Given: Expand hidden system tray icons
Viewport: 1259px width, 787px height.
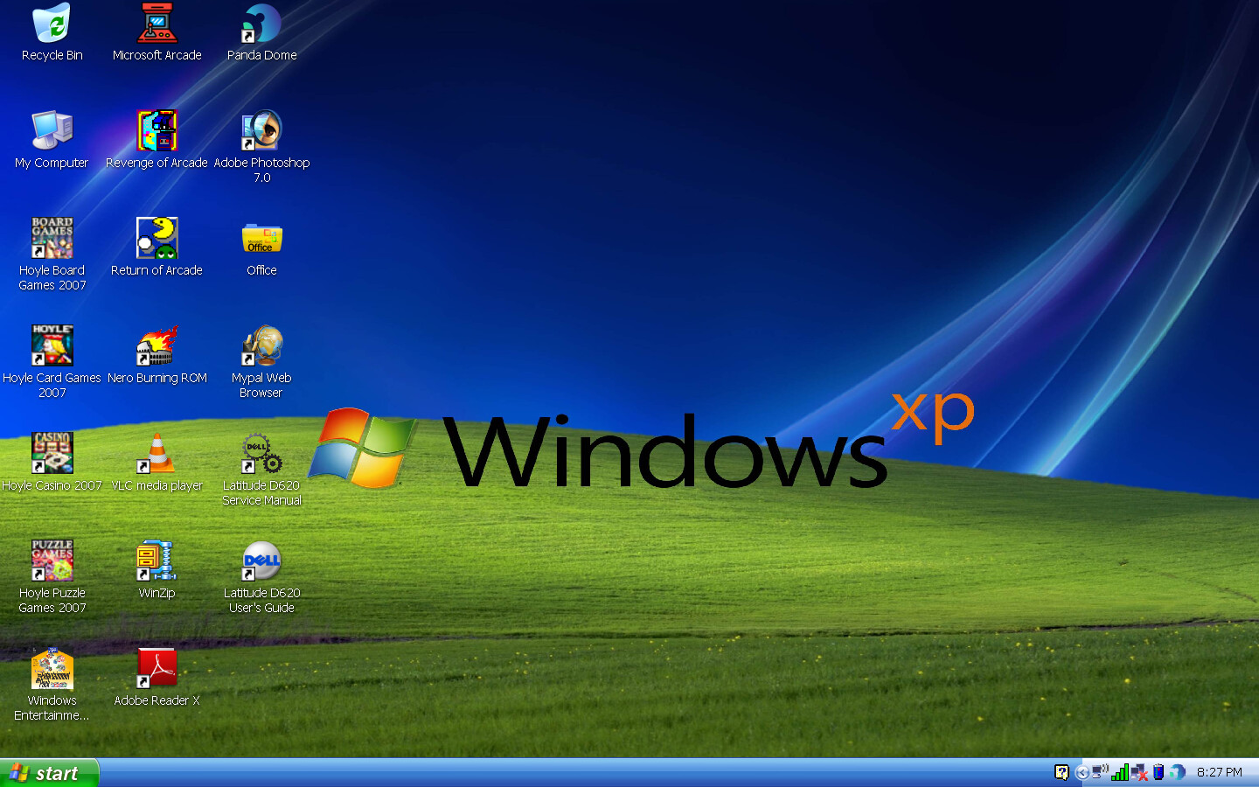Looking at the screenshot, I should coord(1082,772).
